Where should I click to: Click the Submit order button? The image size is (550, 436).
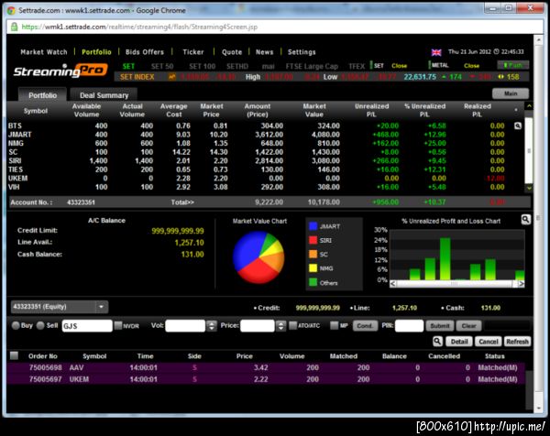coord(440,325)
